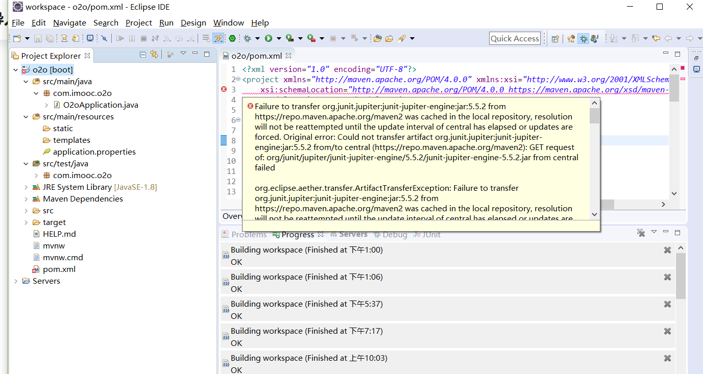Open the Project Explorer view menu

183,54
